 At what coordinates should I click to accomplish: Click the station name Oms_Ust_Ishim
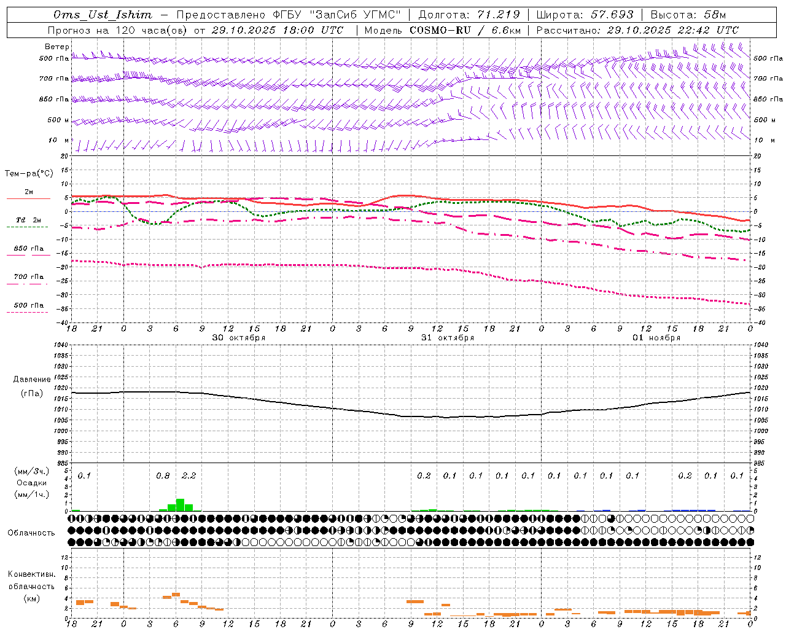pos(103,15)
